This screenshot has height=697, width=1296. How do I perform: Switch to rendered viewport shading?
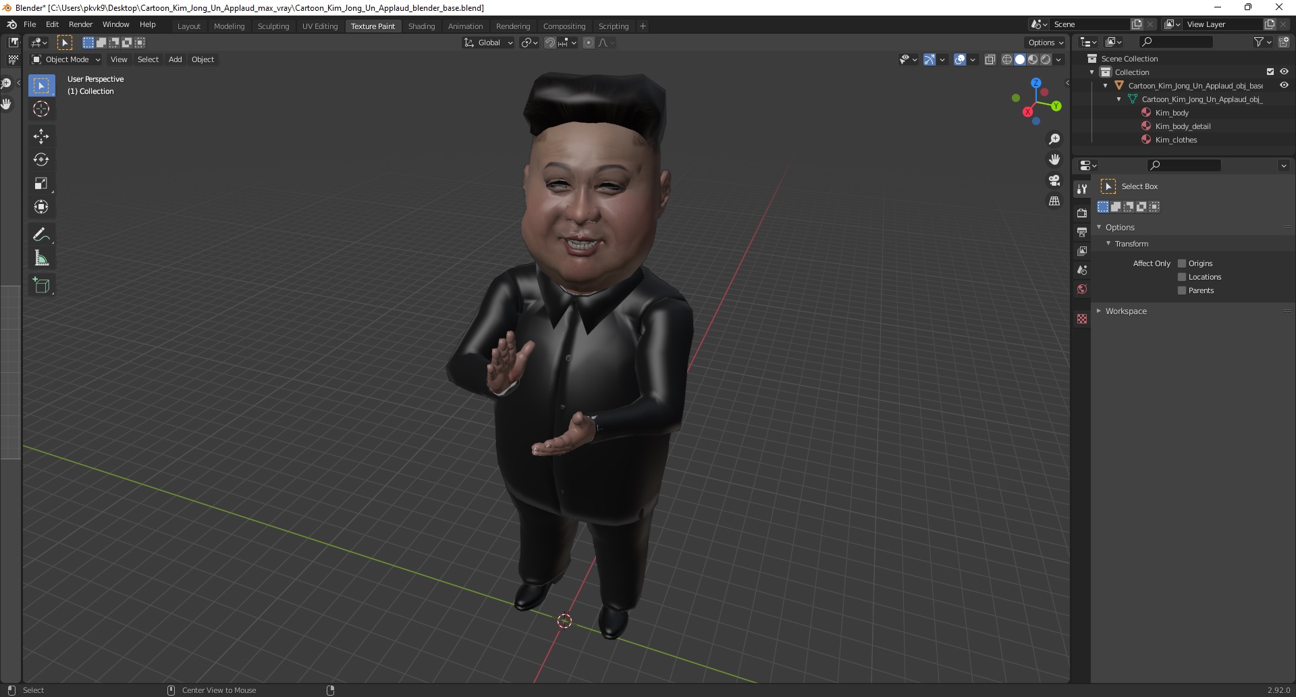pyautogui.click(x=1046, y=59)
